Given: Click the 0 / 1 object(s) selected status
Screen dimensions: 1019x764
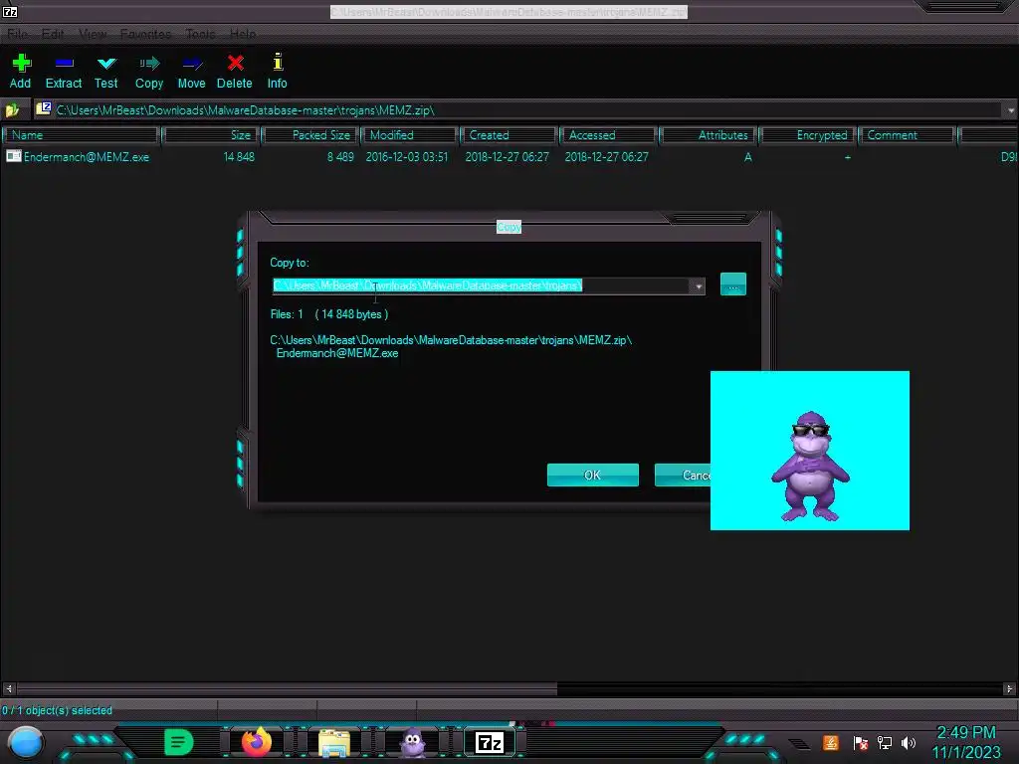Looking at the screenshot, I should [x=57, y=710].
